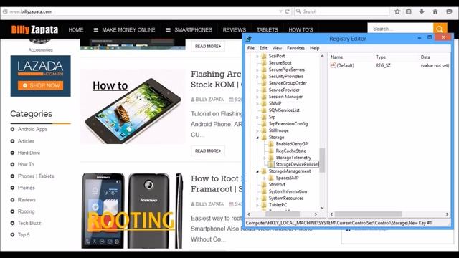Select the StorPort key
459x258 pixels.
[x=277, y=185]
